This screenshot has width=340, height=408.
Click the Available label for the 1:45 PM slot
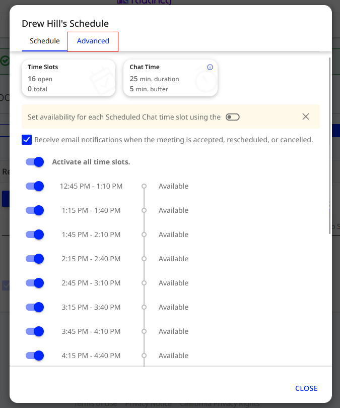(x=173, y=235)
